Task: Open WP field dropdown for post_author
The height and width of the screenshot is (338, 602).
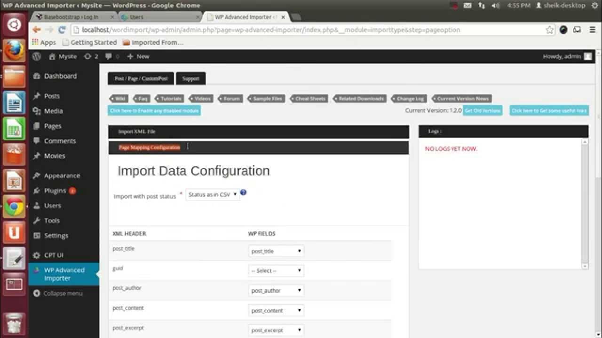Action: [276, 291]
